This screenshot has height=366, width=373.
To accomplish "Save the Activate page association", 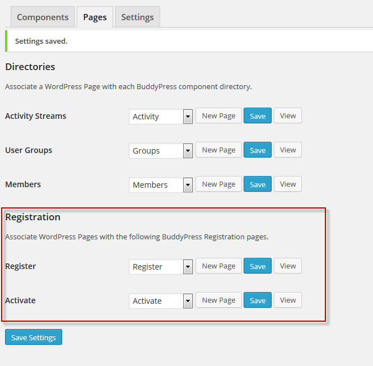I will 258,300.
